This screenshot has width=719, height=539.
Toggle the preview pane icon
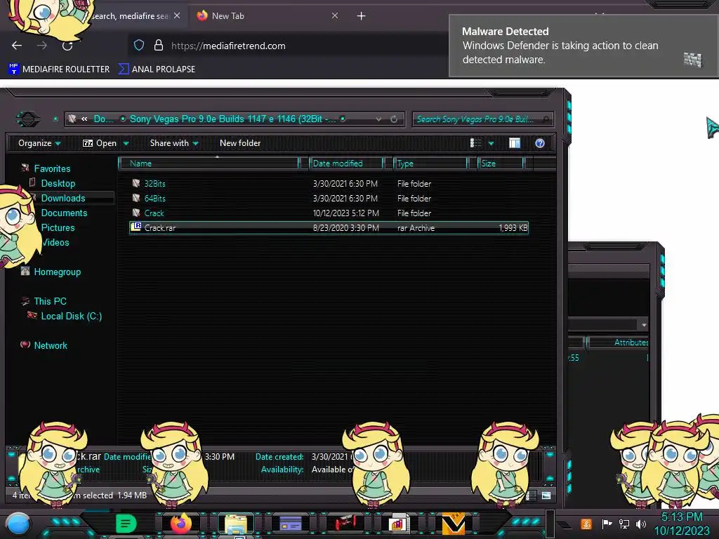pos(515,143)
